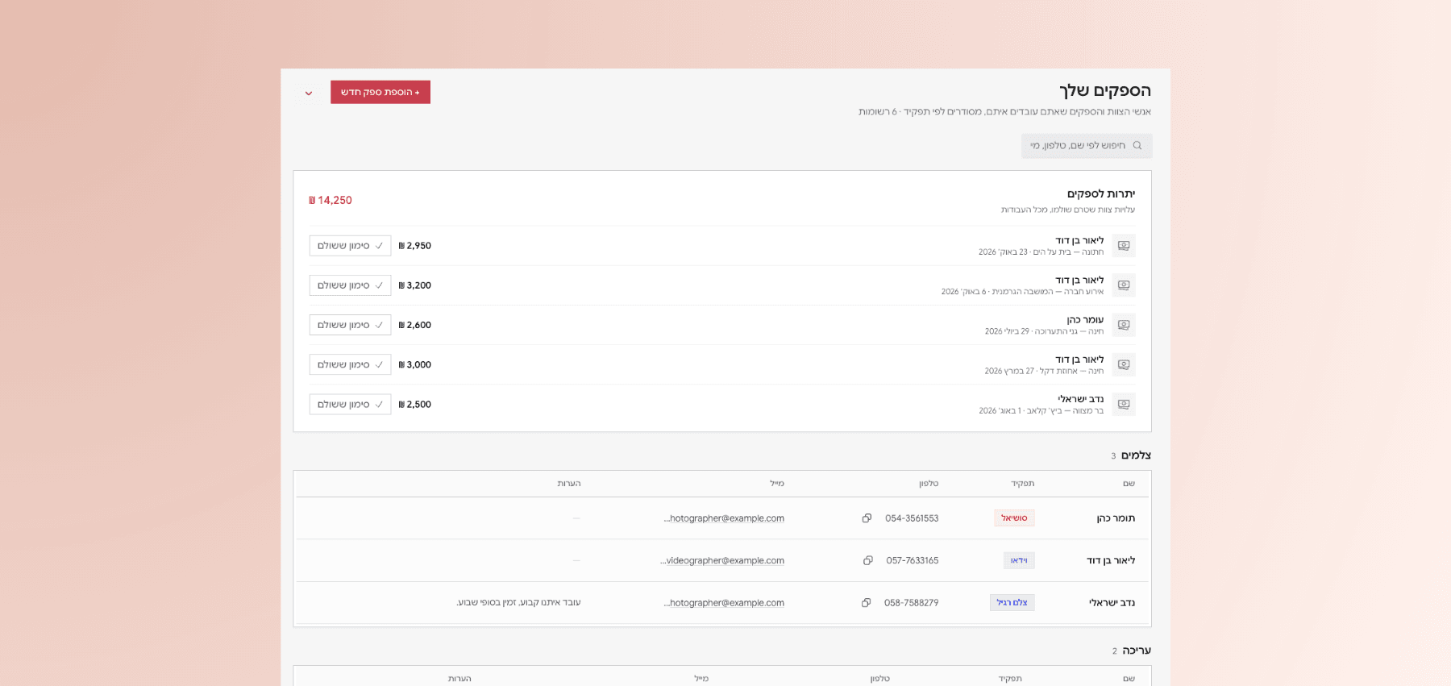This screenshot has width=1451, height=686.
Task: Focus the supplier search field
Action: pyautogui.click(x=1087, y=146)
